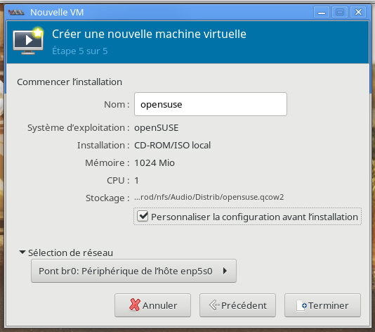Click the document plus icon on Terminer
The width and height of the screenshot is (375, 332).
point(301,306)
